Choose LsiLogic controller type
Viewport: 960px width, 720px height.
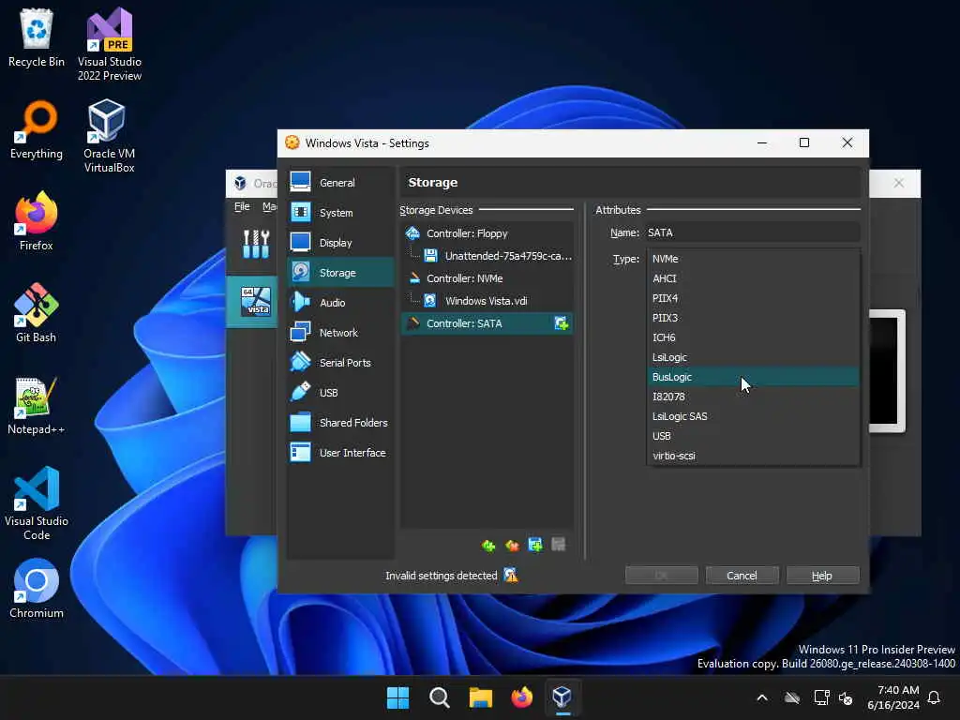point(753,357)
